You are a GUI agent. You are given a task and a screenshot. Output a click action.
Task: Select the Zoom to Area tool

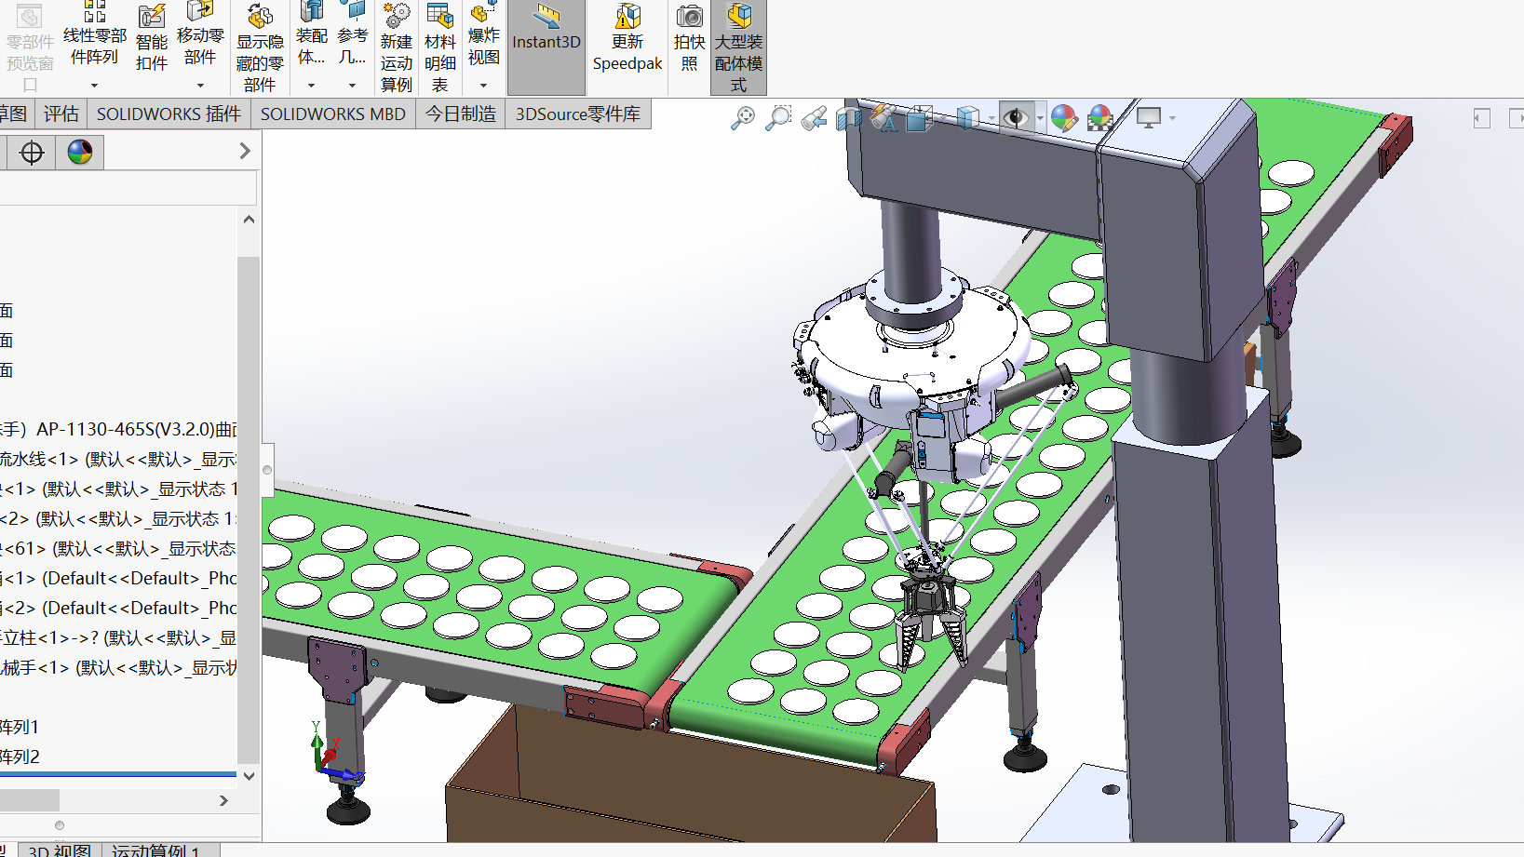(777, 118)
